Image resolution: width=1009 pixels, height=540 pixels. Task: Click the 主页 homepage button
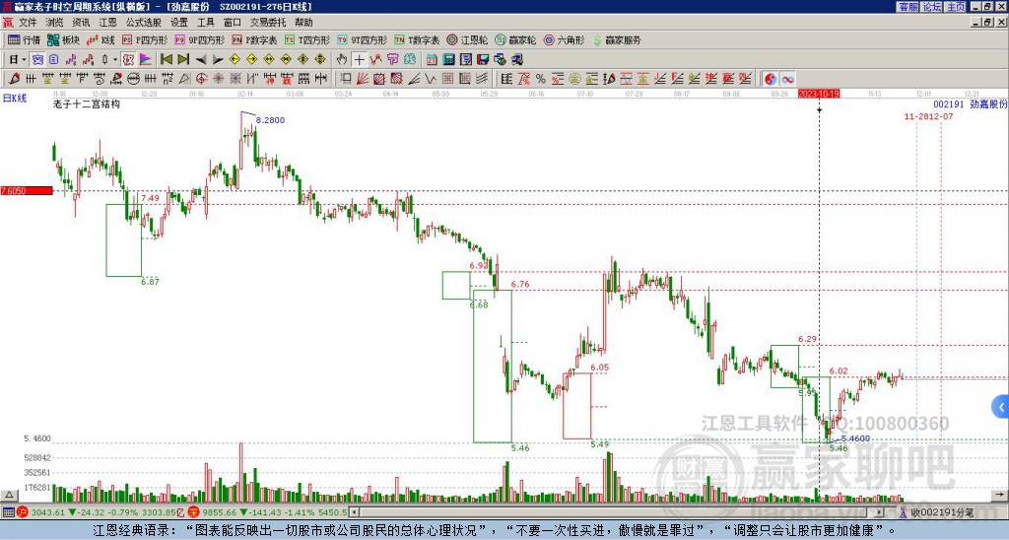[955, 7]
